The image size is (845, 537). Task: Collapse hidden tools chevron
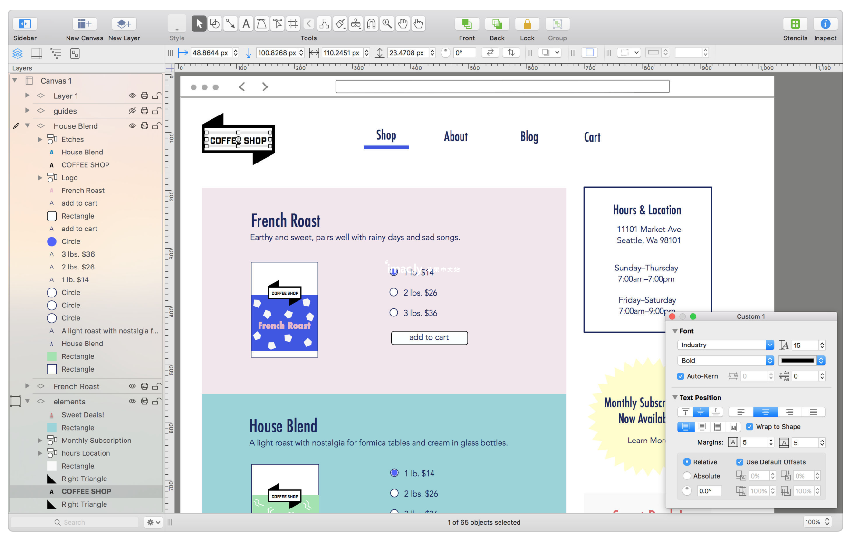pos(309,24)
